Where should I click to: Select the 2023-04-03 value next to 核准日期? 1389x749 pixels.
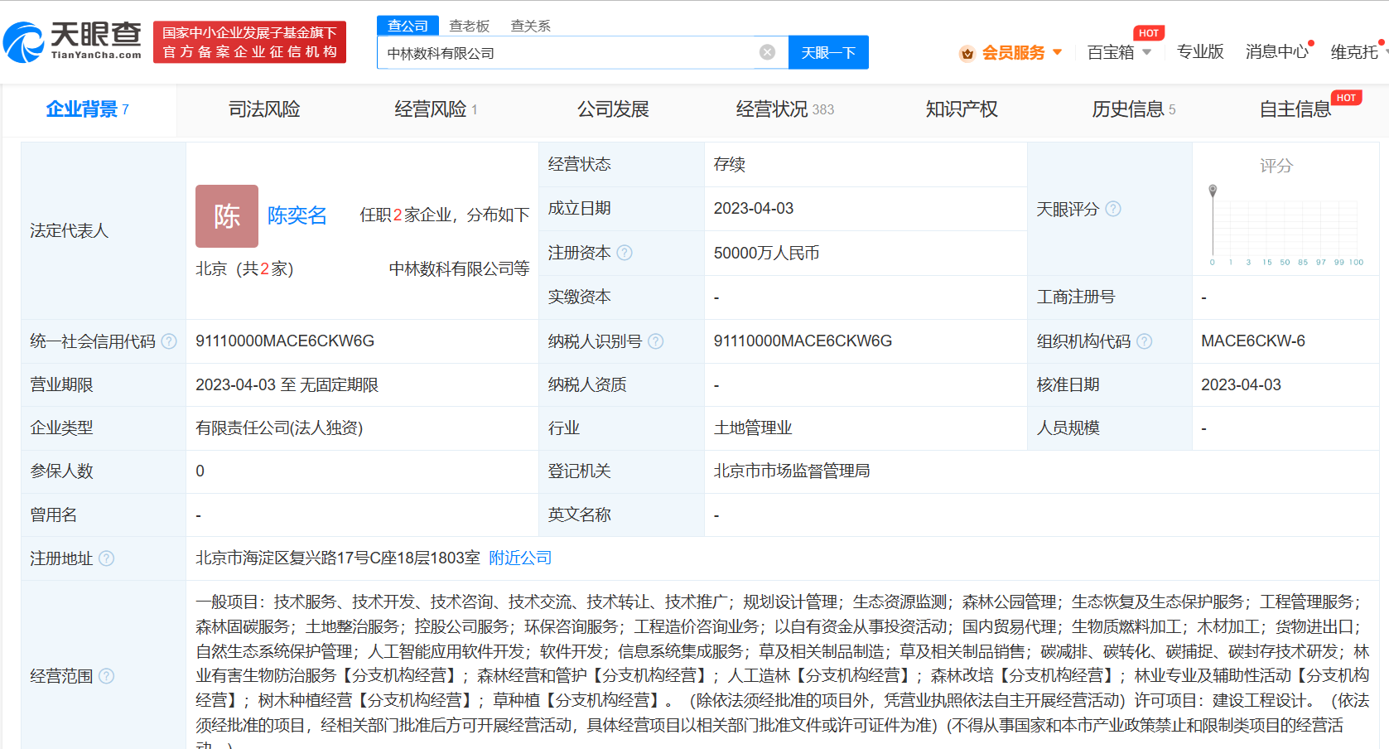(1241, 385)
